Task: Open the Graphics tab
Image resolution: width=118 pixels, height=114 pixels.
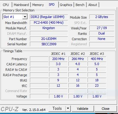Action: coord(66,5)
